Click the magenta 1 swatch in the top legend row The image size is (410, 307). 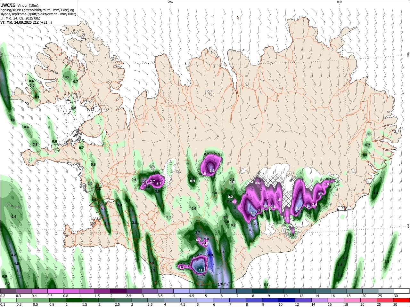pos(87,291)
